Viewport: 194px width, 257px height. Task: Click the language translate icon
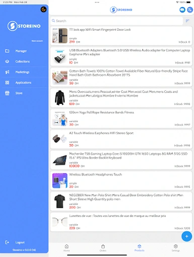(x=190, y=10)
